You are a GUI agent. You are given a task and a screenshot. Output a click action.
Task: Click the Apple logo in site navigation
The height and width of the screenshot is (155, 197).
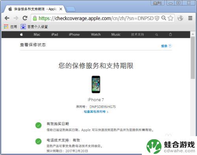pyautogui.click(x=22, y=35)
